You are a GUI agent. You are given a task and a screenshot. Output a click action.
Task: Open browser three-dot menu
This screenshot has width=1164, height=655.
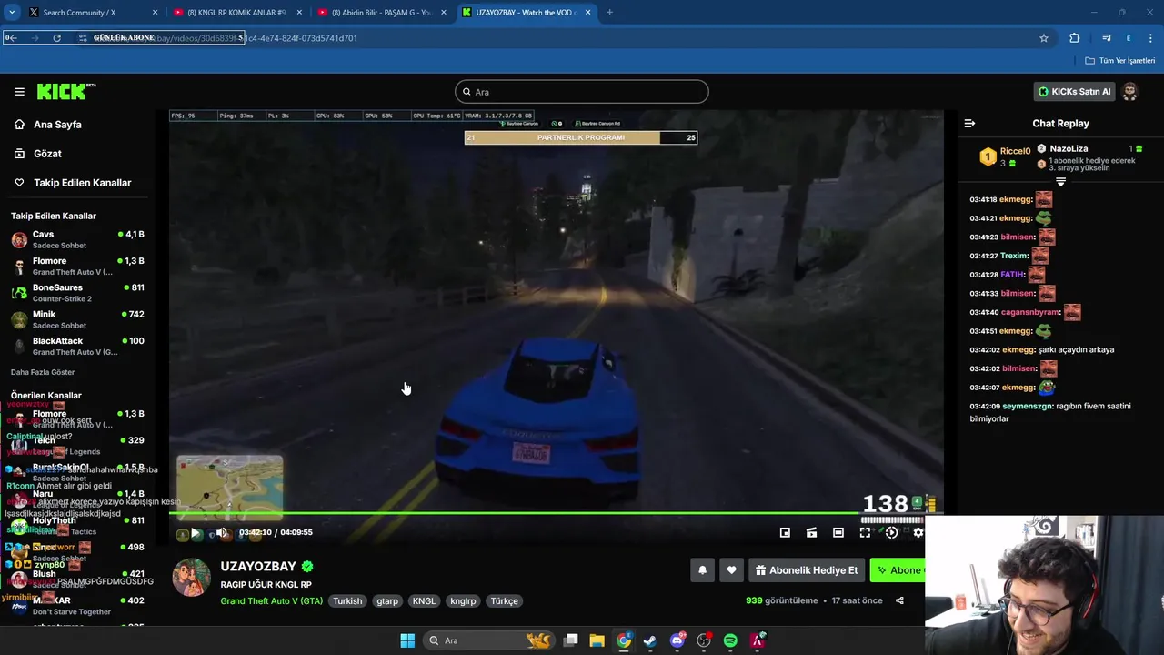pyautogui.click(x=1151, y=38)
